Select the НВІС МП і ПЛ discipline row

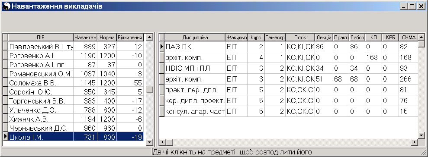coord(291,68)
